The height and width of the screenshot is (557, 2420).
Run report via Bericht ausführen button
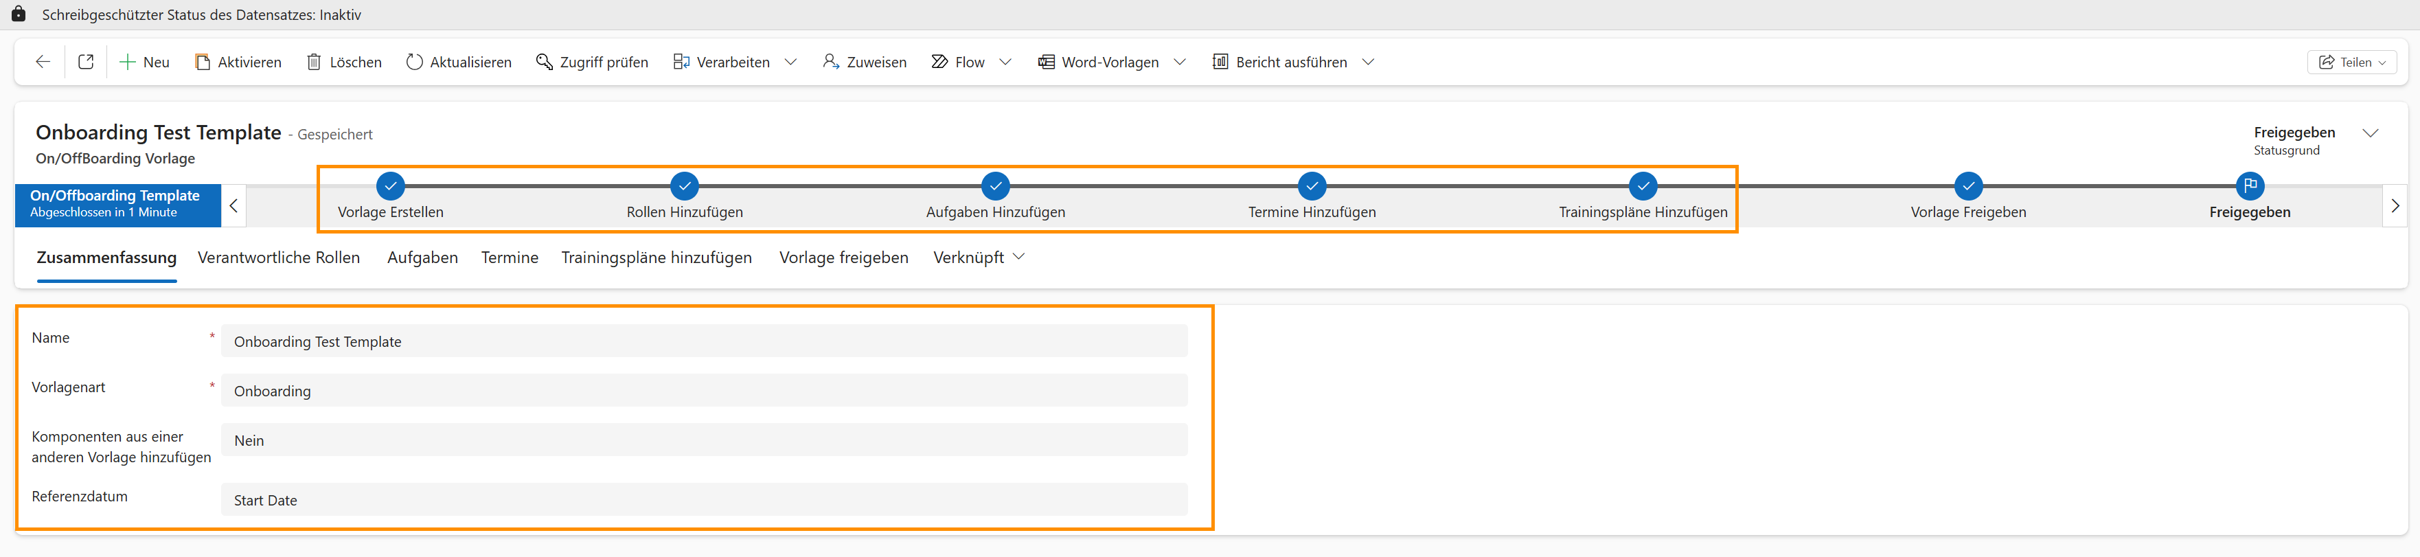point(1281,62)
